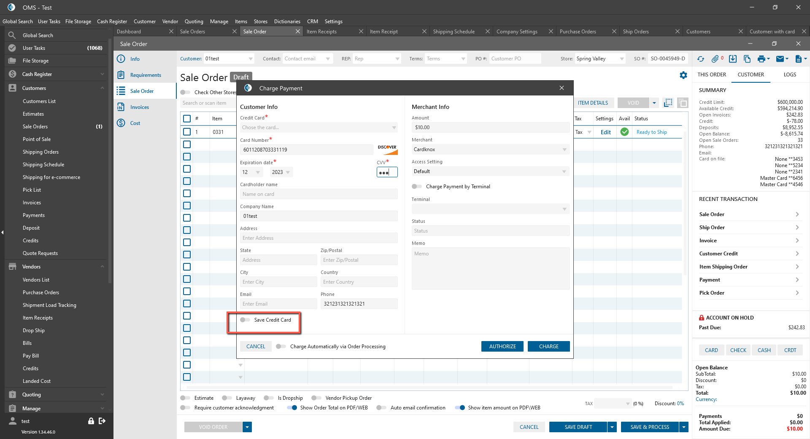Turn on Charge Automatically via Order Processing
The image size is (810, 439).
281,347
